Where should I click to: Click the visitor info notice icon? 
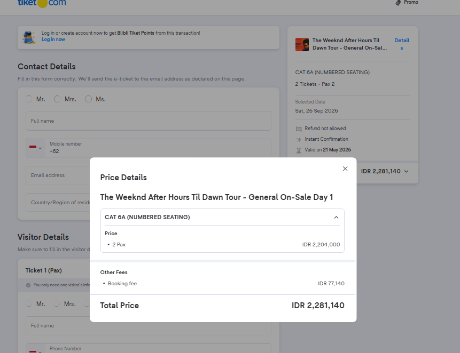(x=28, y=285)
